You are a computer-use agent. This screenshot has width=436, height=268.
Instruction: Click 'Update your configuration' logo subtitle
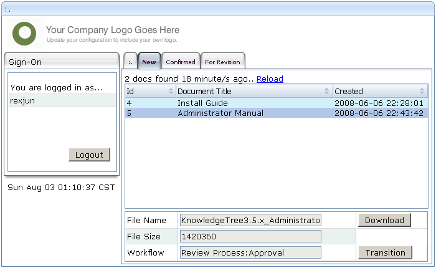coord(111,40)
